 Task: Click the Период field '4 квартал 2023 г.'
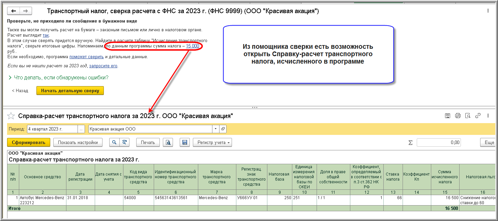pos(52,129)
